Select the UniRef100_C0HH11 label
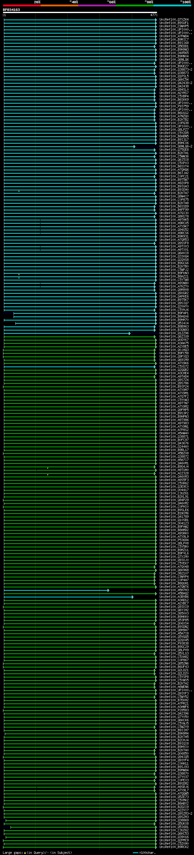This screenshot has width=194, height=855. [174, 763]
